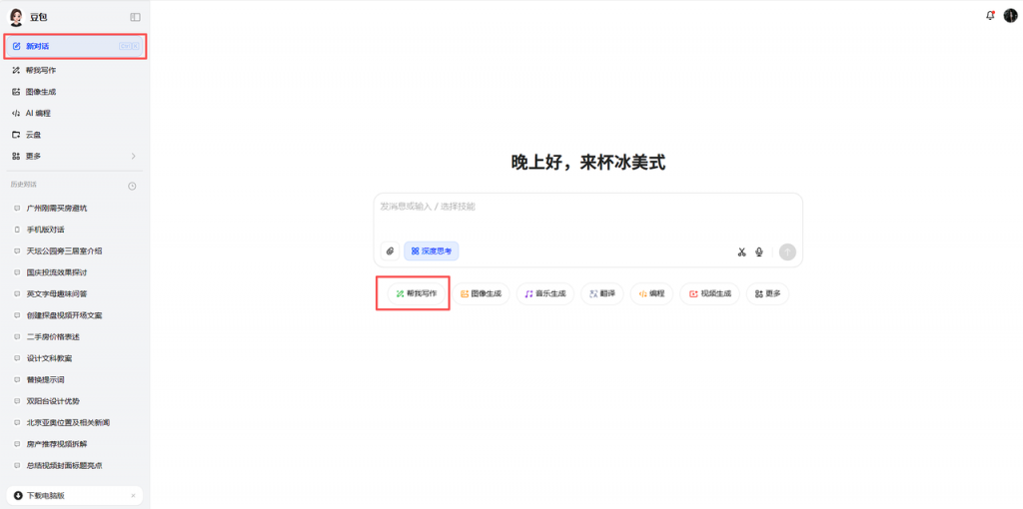Toggle 深度思考 deep thinking mode
Screen dimensions: 1023x509
(x=432, y=251)
